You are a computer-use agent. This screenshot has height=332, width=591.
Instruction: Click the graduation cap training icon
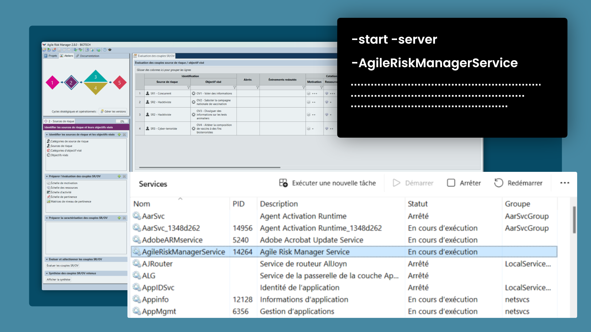(110, 50)
